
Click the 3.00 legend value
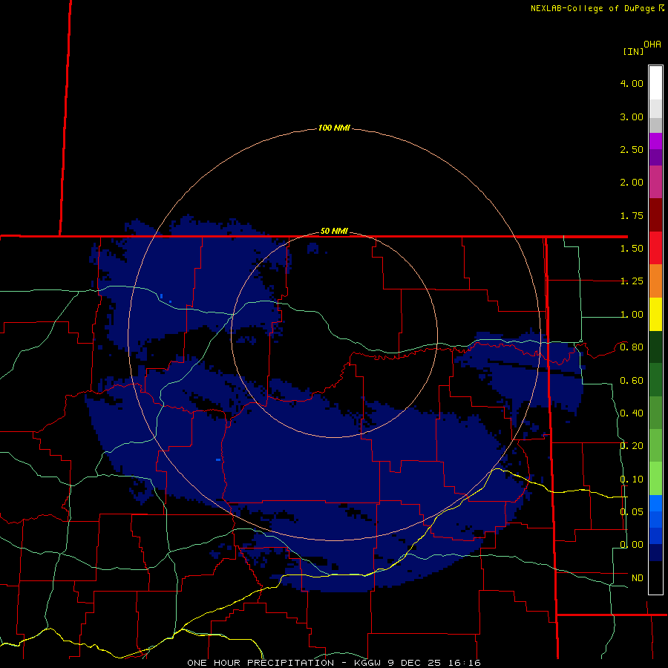tap(632, 117)
